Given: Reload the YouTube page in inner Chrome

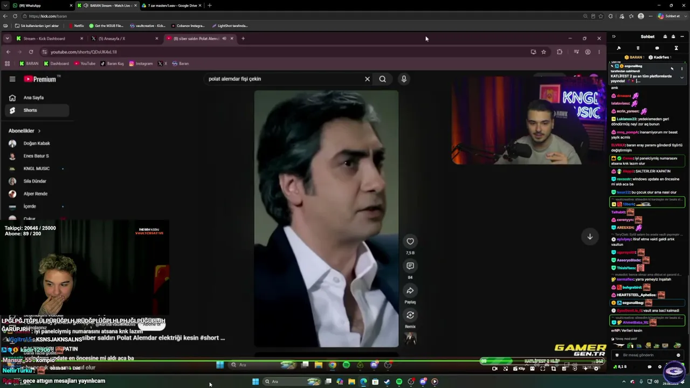Looking at the screenshot, I should point(31,52).
